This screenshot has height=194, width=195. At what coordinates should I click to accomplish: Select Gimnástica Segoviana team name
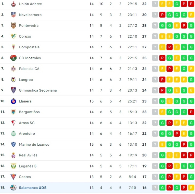(38, 90)
